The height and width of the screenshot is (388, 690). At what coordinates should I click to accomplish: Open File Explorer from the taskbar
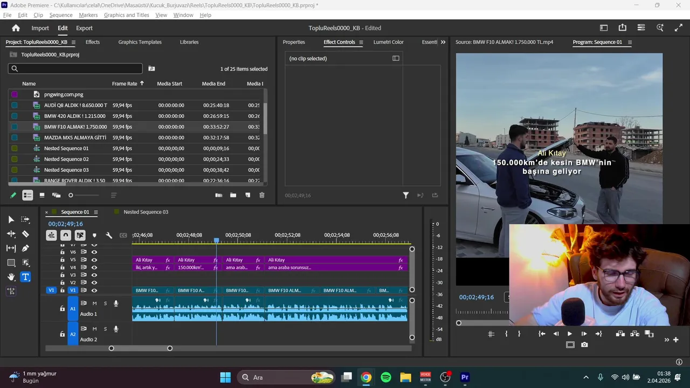(405, 377)
